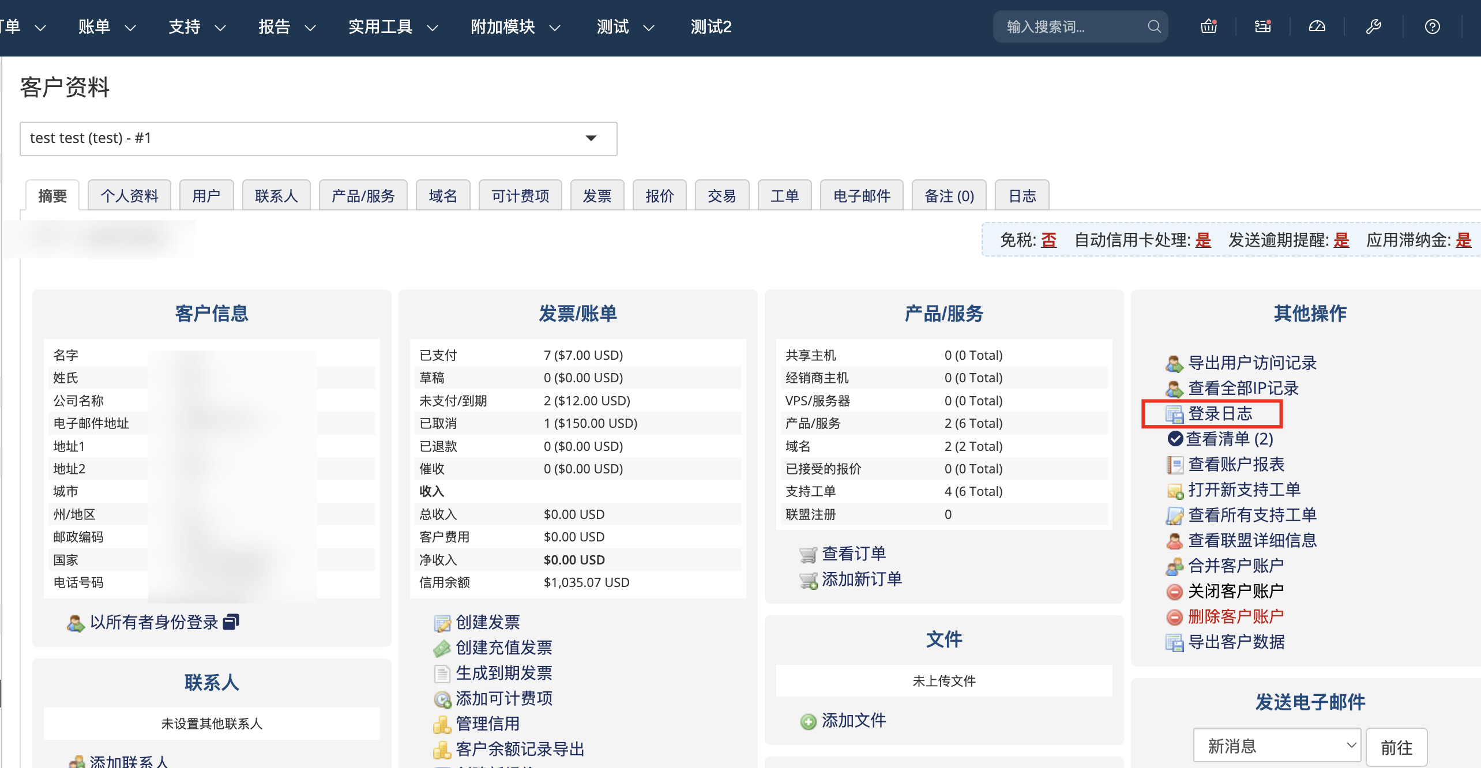Image resolution: width=1481 pixels, height=768 pixels.
Task: Toggle the auto credit card processing setting
Action: click(1202, 240)
